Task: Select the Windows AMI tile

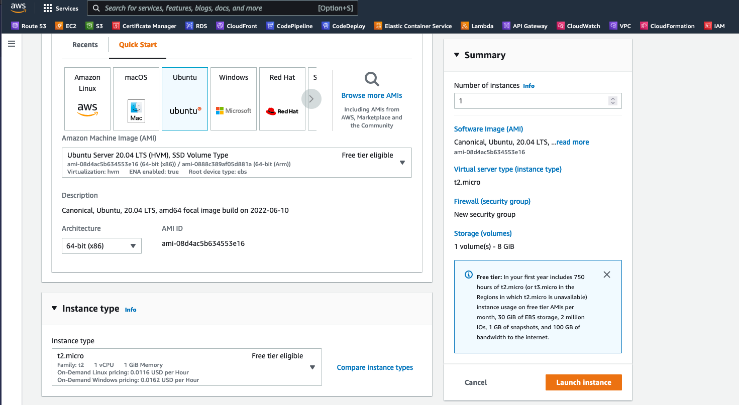Action: (234, 99)
